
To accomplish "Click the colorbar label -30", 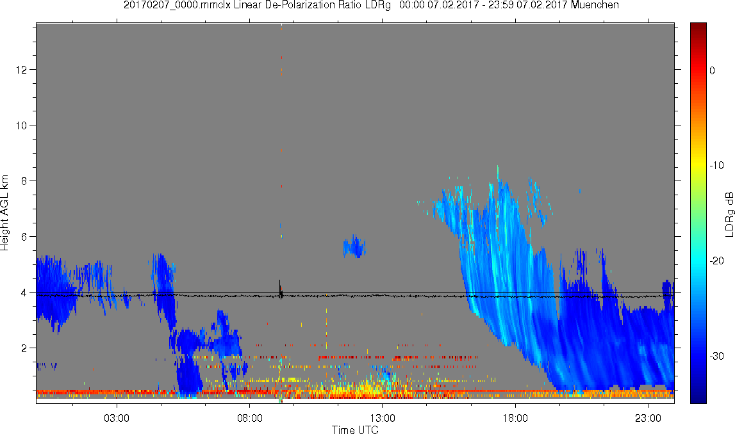I will click(x=716, y=357).
